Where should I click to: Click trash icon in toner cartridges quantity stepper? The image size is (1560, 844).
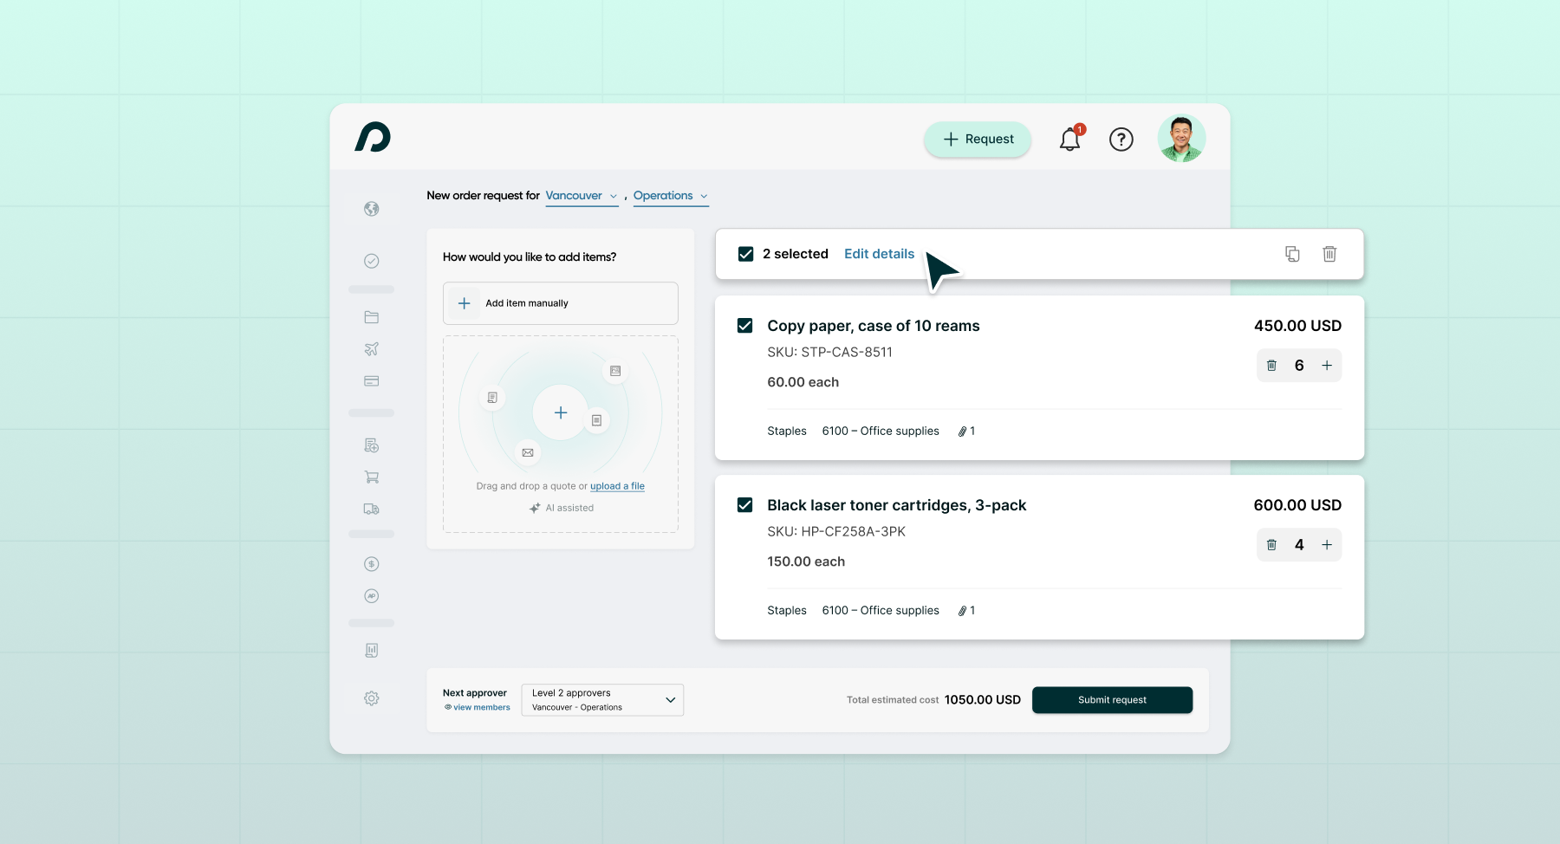pyautogui.click(x=1271, y=545)
